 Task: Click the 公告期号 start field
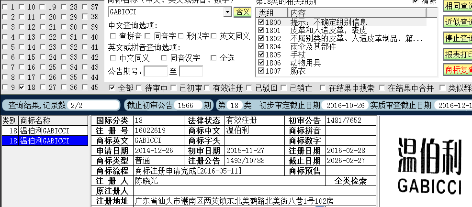coord(155,71)
